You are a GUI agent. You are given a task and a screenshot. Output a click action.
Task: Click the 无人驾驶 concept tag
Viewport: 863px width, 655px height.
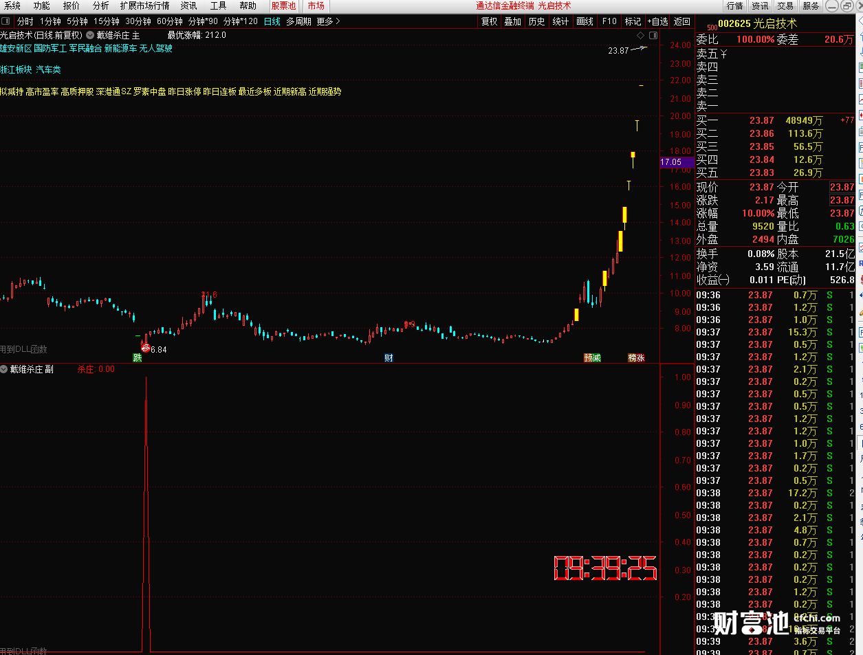[x=156, y=49]
